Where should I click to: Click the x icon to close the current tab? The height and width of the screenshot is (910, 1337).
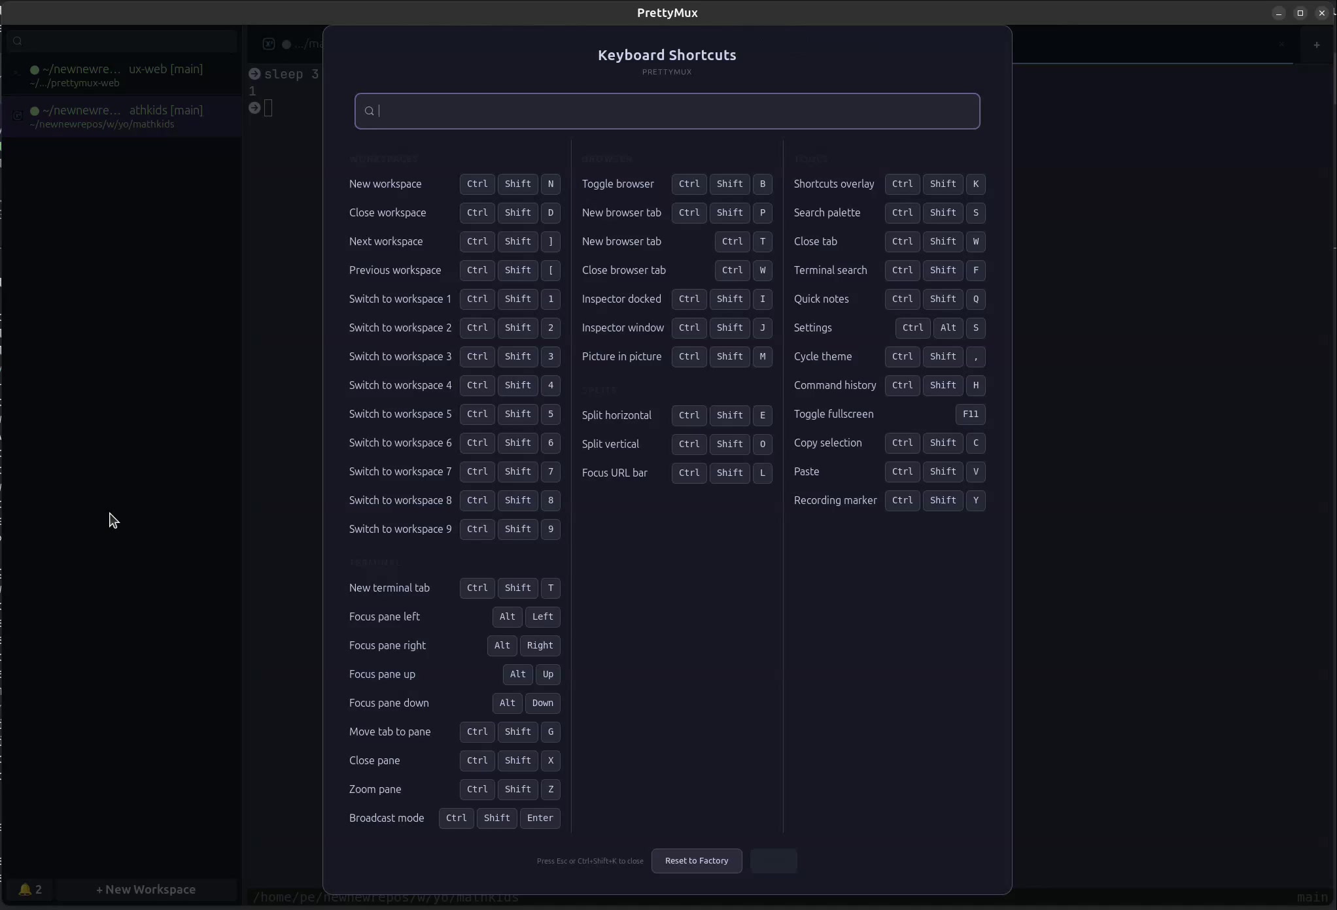pos(1282,44)
